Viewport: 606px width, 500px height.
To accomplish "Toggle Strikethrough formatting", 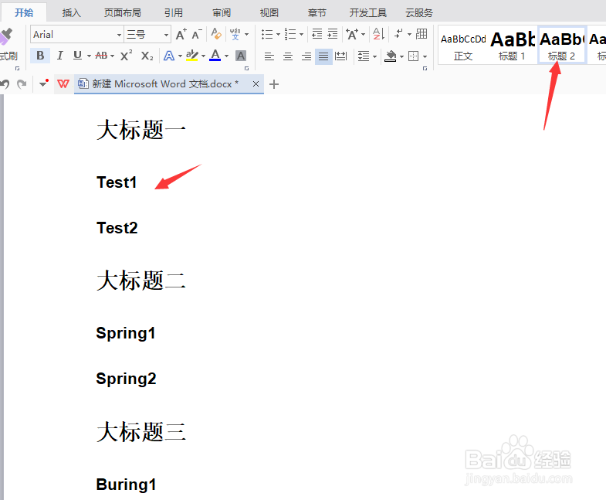I will [x=101, y=56].
